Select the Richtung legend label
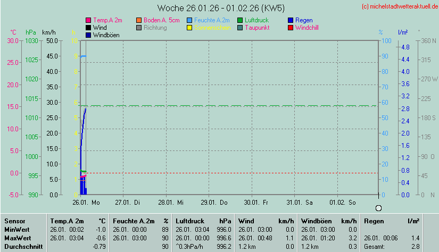The image size is (439, 252). 155,28
